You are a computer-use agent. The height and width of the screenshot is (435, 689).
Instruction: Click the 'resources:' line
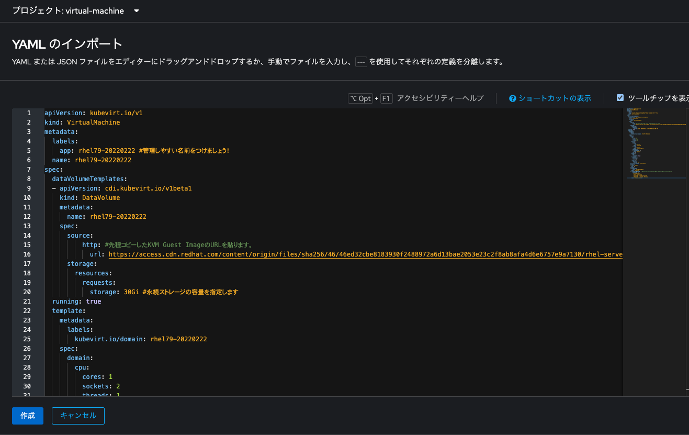[94, 273]
